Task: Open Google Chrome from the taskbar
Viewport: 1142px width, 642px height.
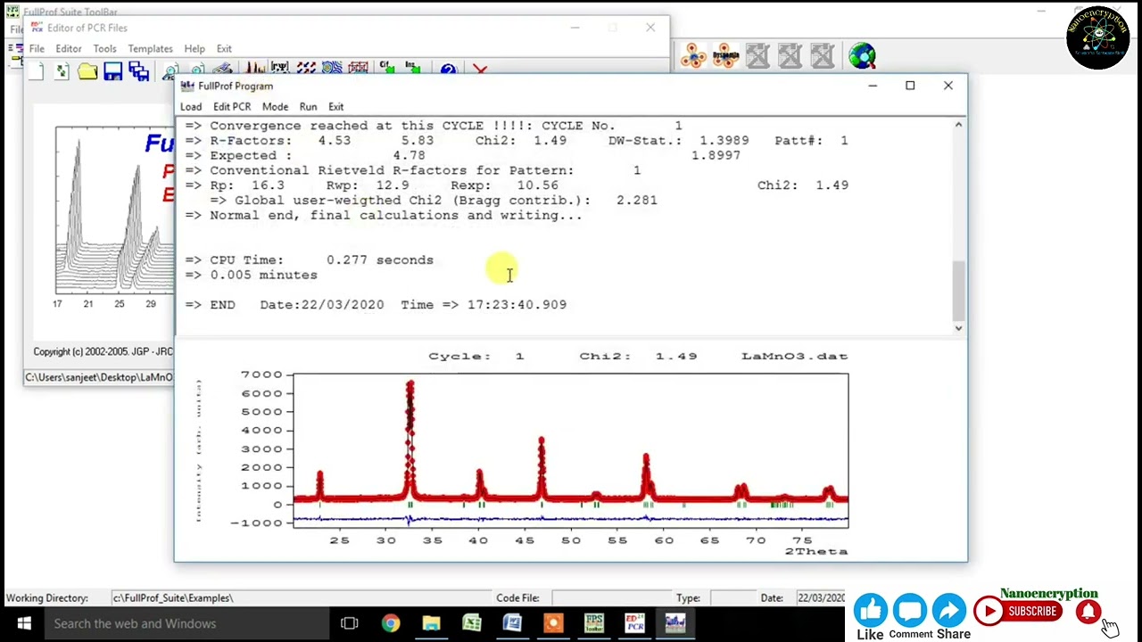Action: pos(391,623)
